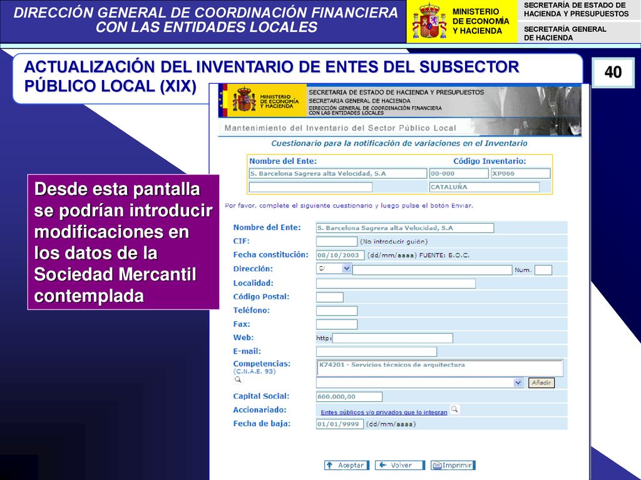Click the Ministerio de Economía y Hacienda web form logo
The width and height of the screenshot is (641, 480).
point(263,101)
